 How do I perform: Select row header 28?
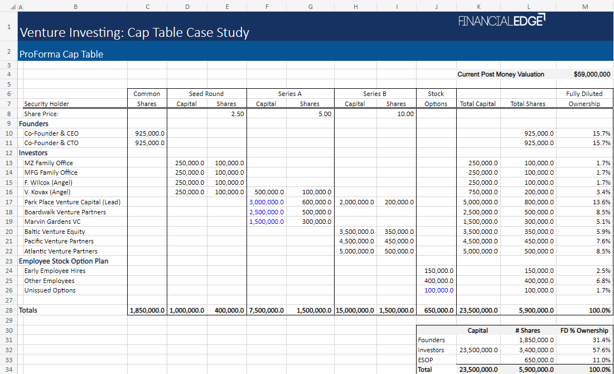click(8, 310)
